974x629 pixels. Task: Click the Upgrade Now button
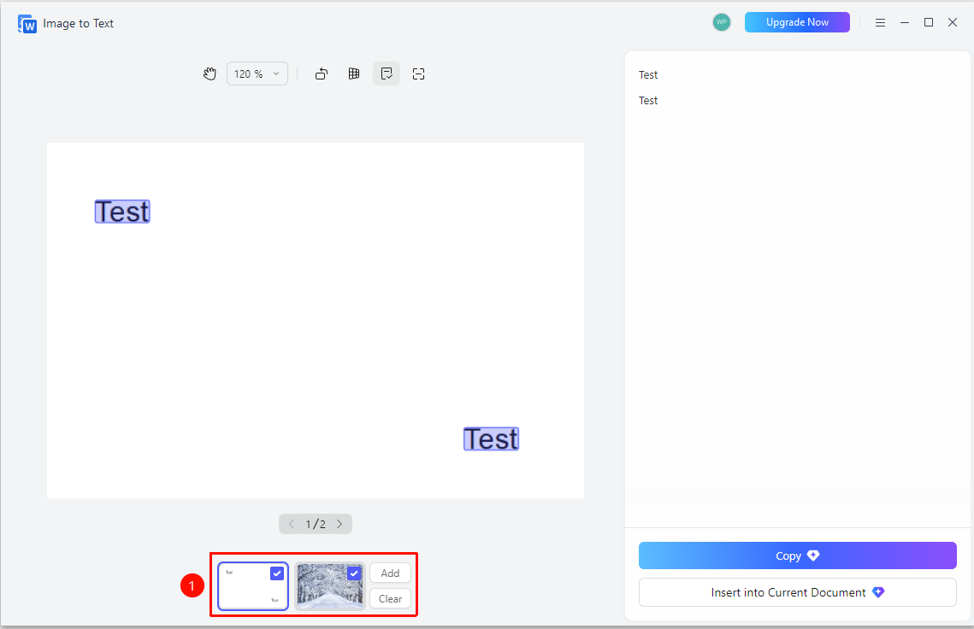click(x=797, y=22)
